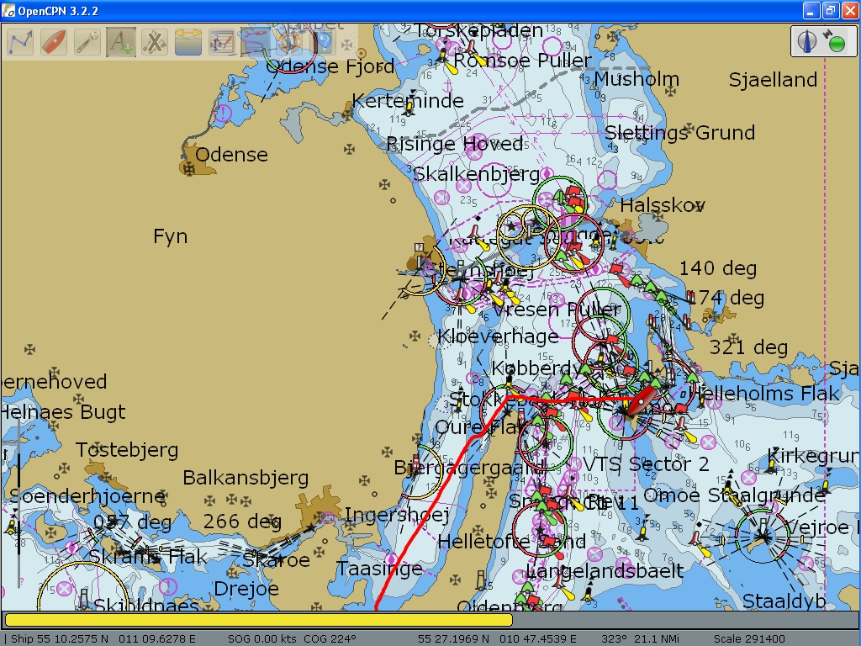Toggle tides and currents display icon
Viewport: 861px width, 646px height.
coord(188,42)
